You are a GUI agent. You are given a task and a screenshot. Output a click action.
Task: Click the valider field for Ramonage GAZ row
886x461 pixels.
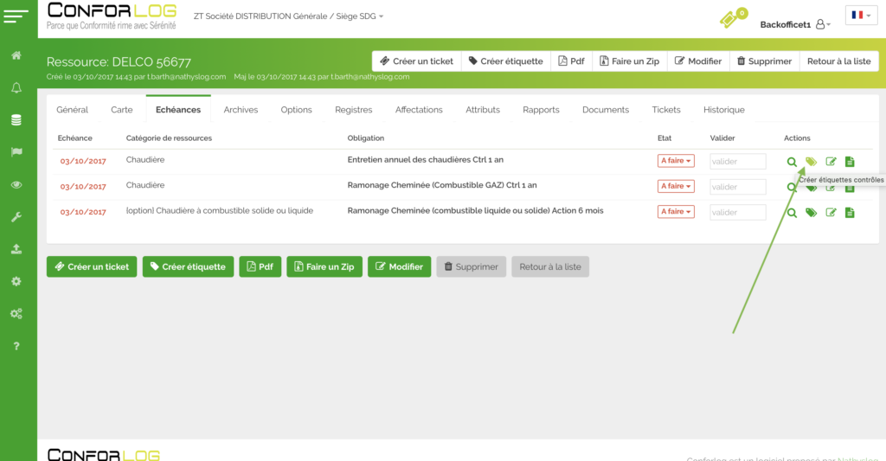(x=737, y=187)
